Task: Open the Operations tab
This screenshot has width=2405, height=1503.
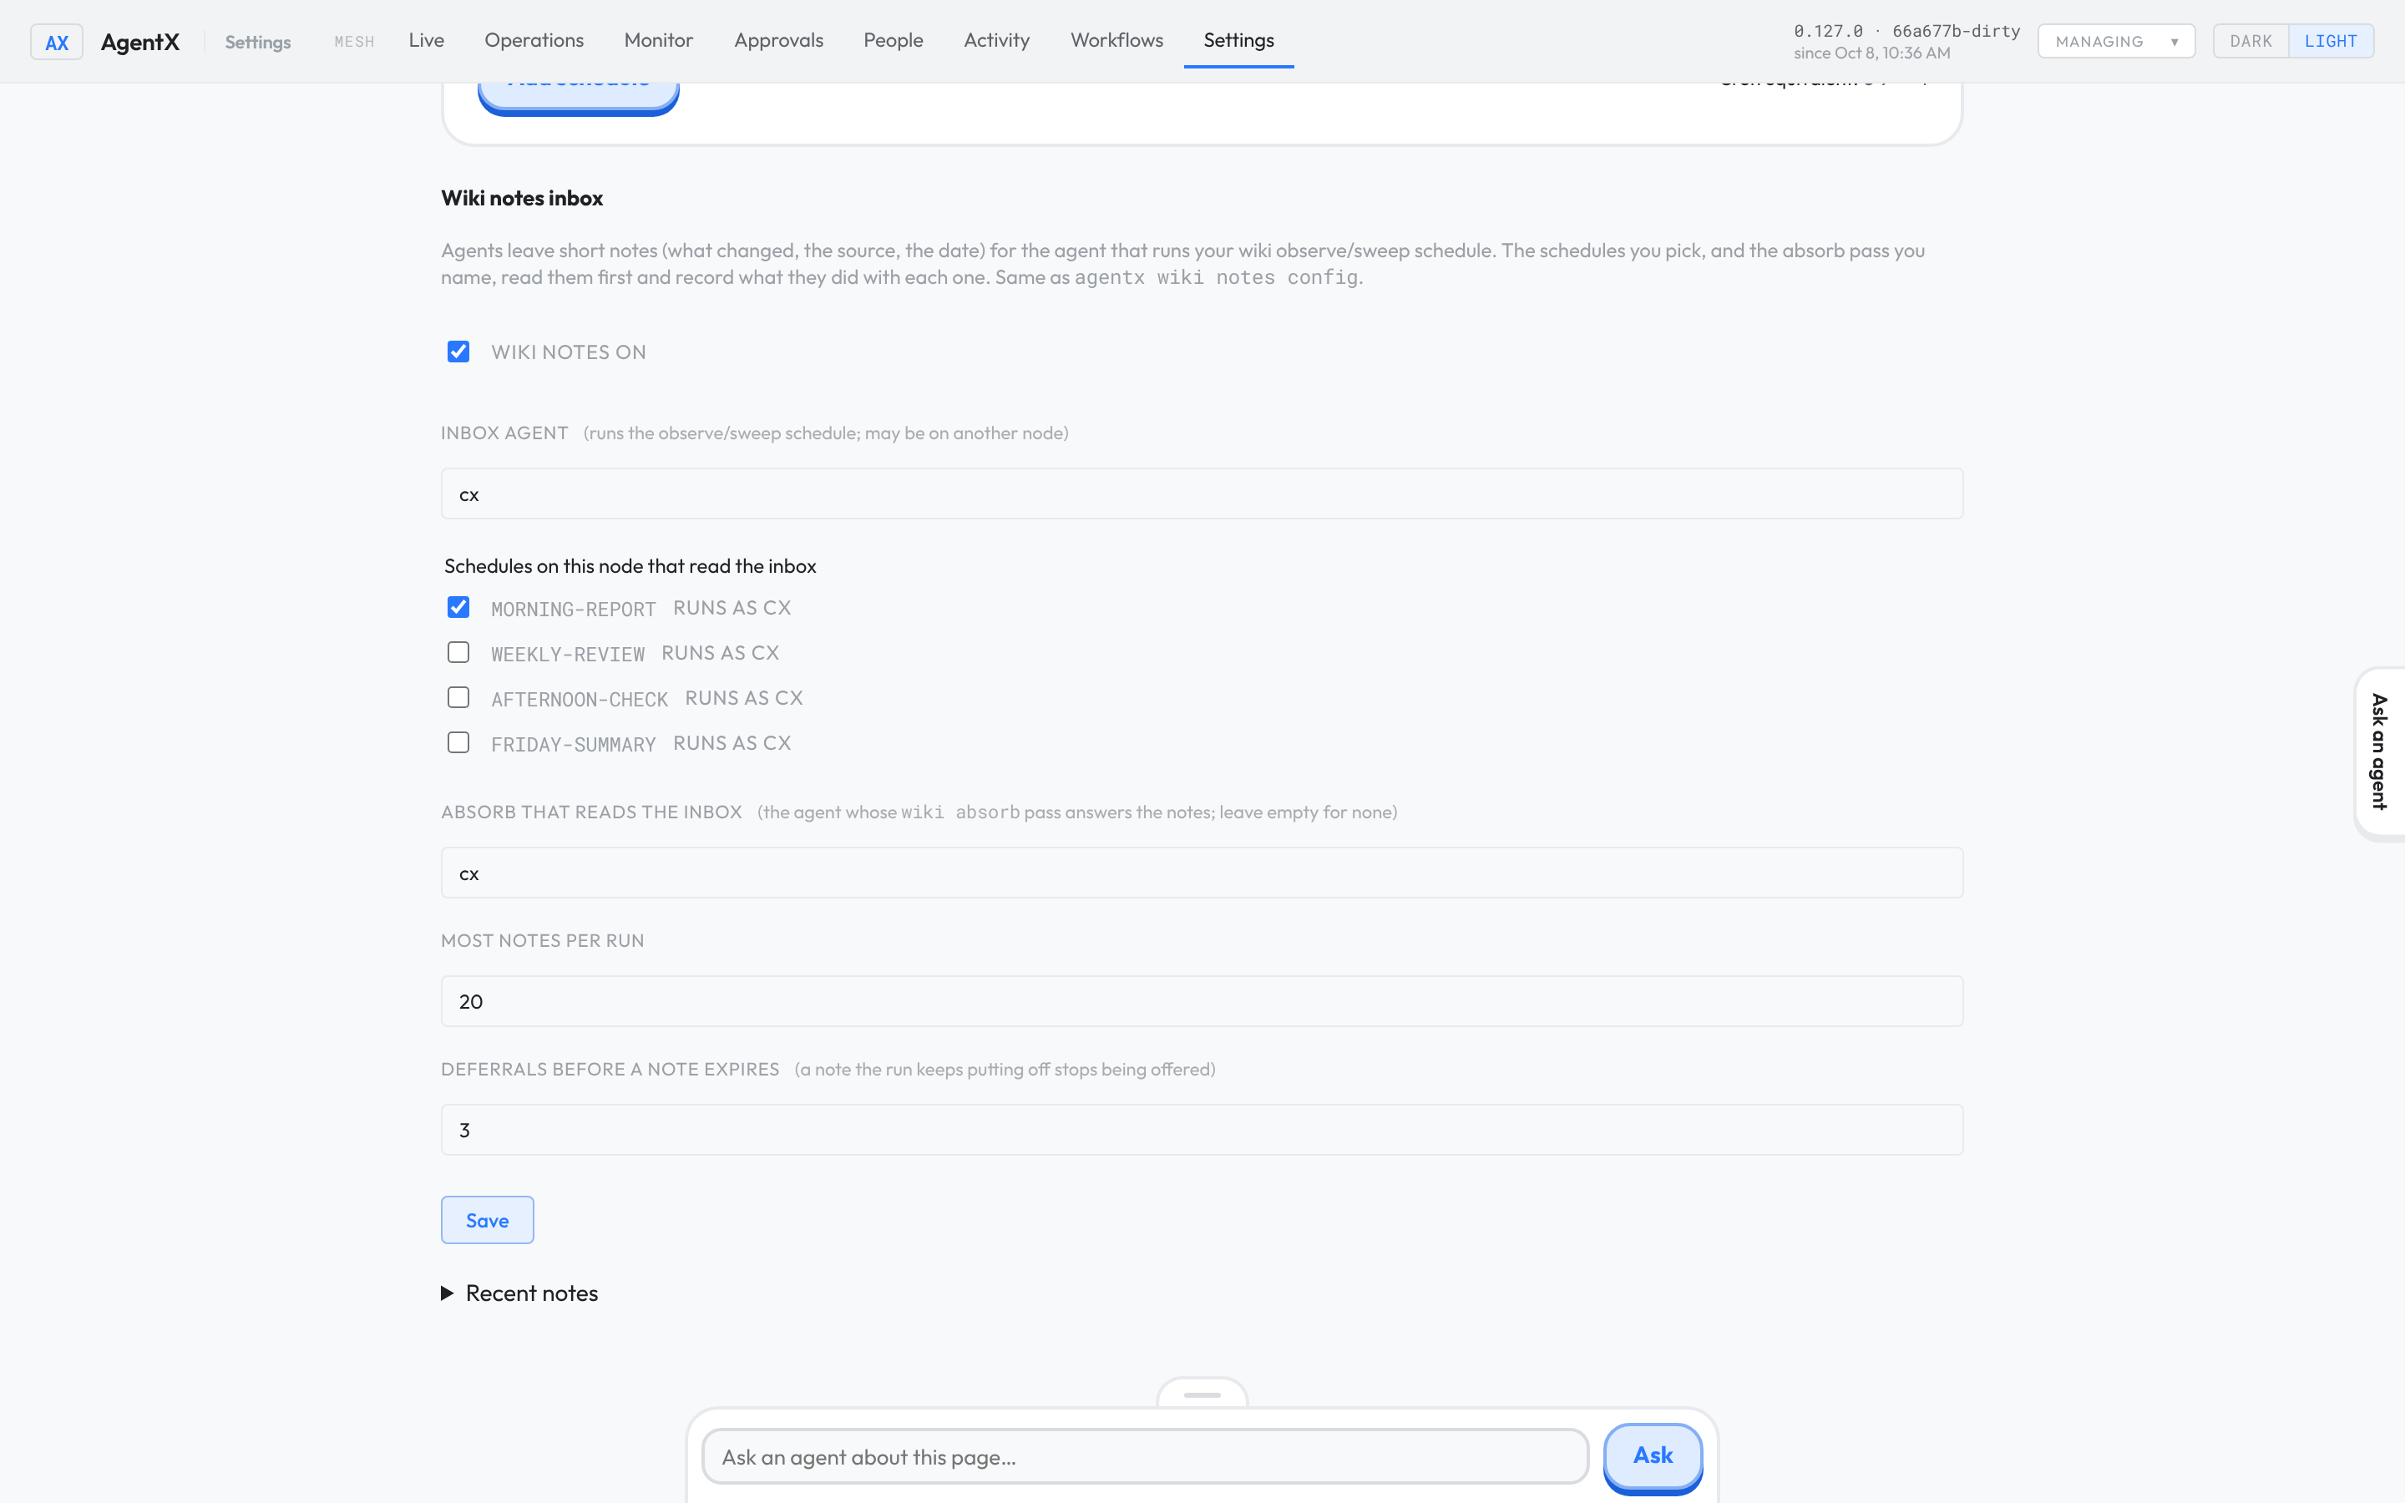Action: click(534, 41)
